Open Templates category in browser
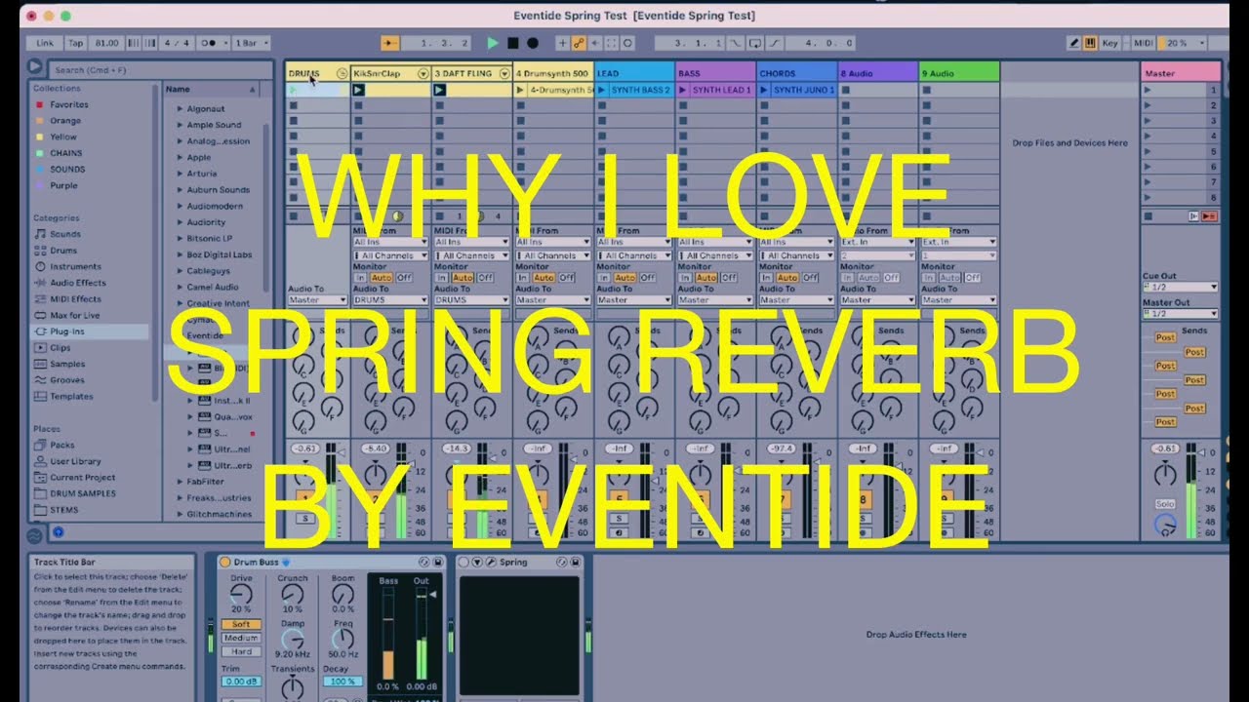This screenshot has height=702, width=1249. [x=71, y=397]
